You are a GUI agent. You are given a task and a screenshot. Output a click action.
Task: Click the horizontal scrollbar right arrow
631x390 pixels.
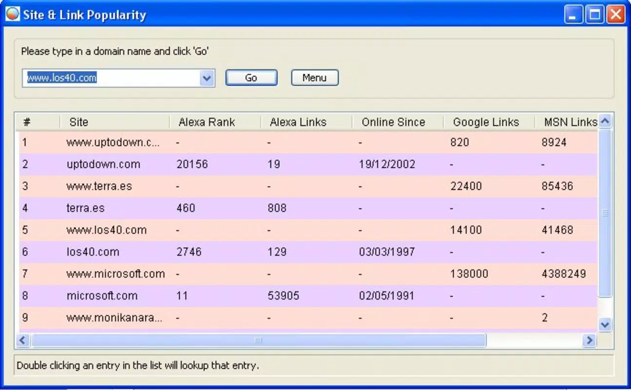(x=590, y=340)
